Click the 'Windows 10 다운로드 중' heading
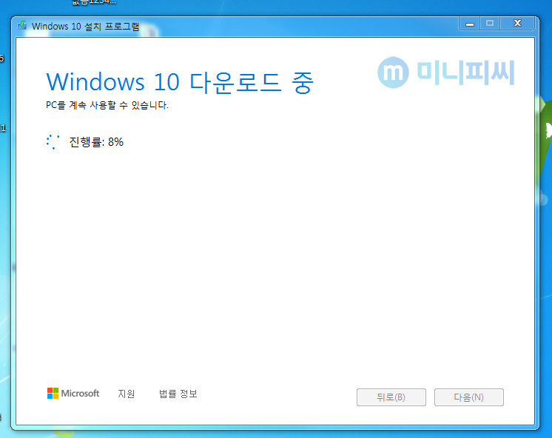552x438 pixels. pos(180,82)
